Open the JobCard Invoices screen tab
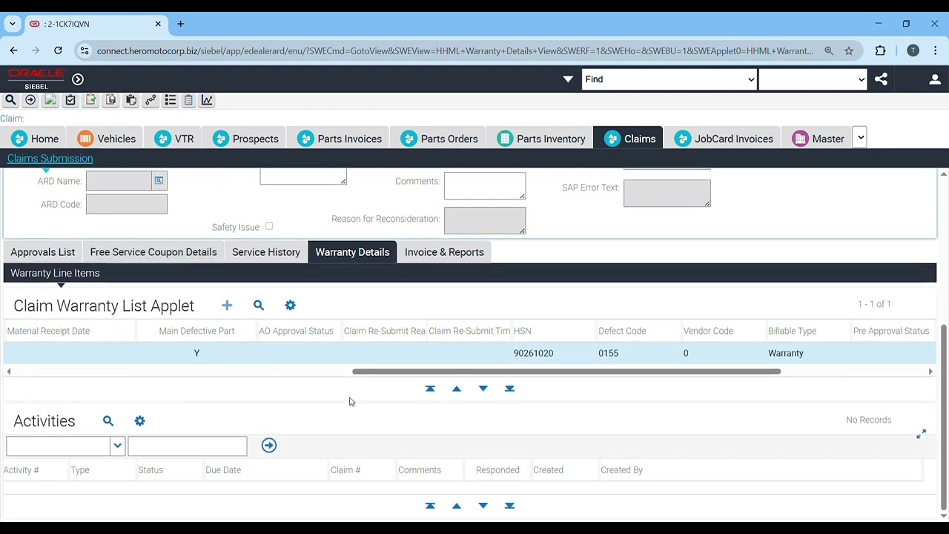949x534 pixels. click(725, 139)
